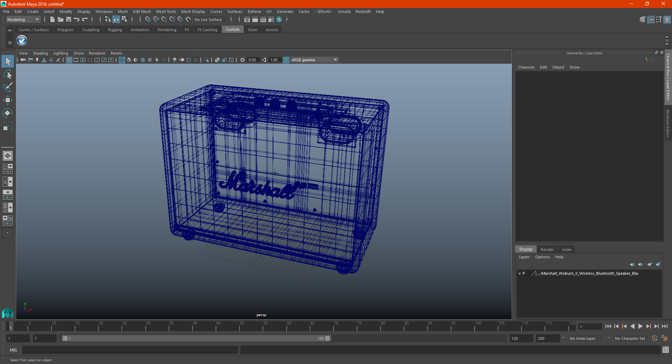Choose the Paint selection tool
The width and height of the screenshot is (672, 364).
pos(8,87)
